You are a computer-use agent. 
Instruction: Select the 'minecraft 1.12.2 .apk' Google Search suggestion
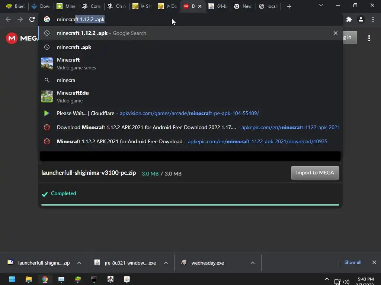pos(190,33)
